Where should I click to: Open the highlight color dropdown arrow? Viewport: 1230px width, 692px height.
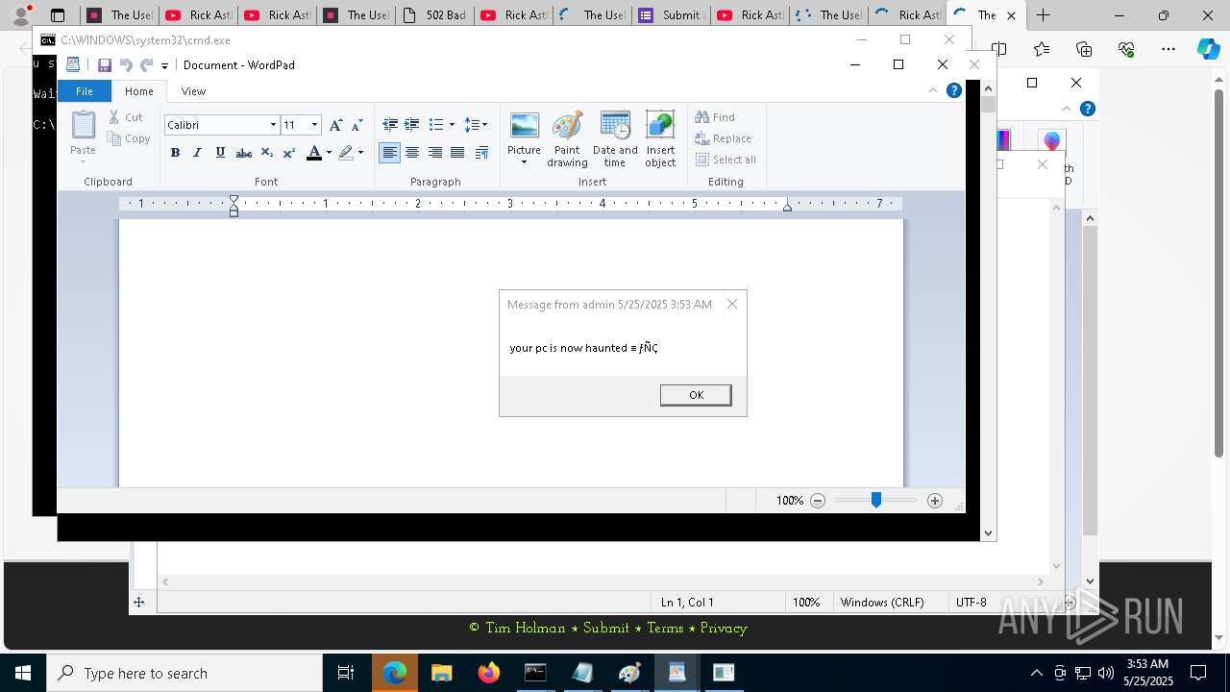click(360, 153)
